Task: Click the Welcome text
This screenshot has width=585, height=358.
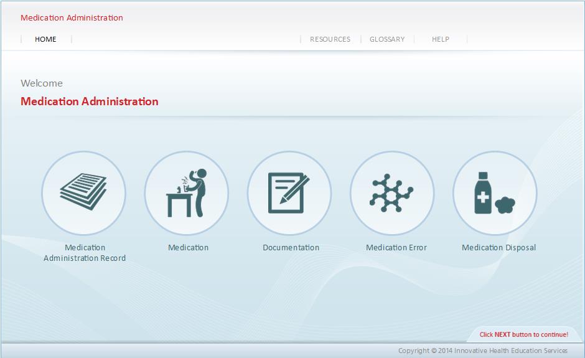Action: click(x=42, y=83)
